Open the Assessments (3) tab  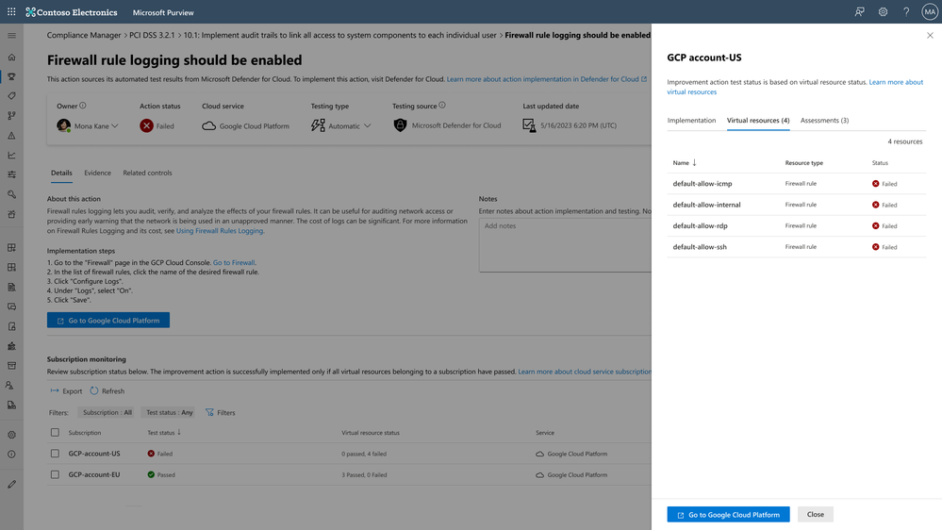824,120
